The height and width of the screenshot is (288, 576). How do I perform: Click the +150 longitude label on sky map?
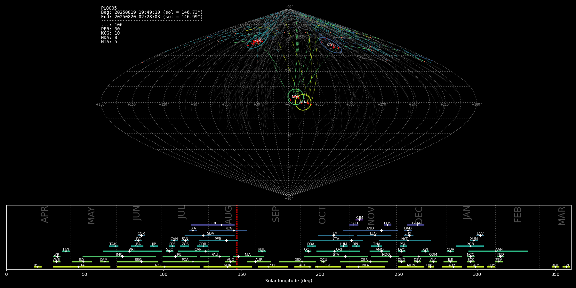coord(132,105)
